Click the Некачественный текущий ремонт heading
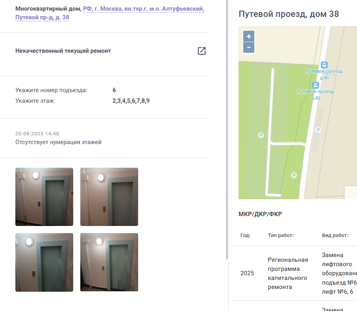 tap(63, 51)
